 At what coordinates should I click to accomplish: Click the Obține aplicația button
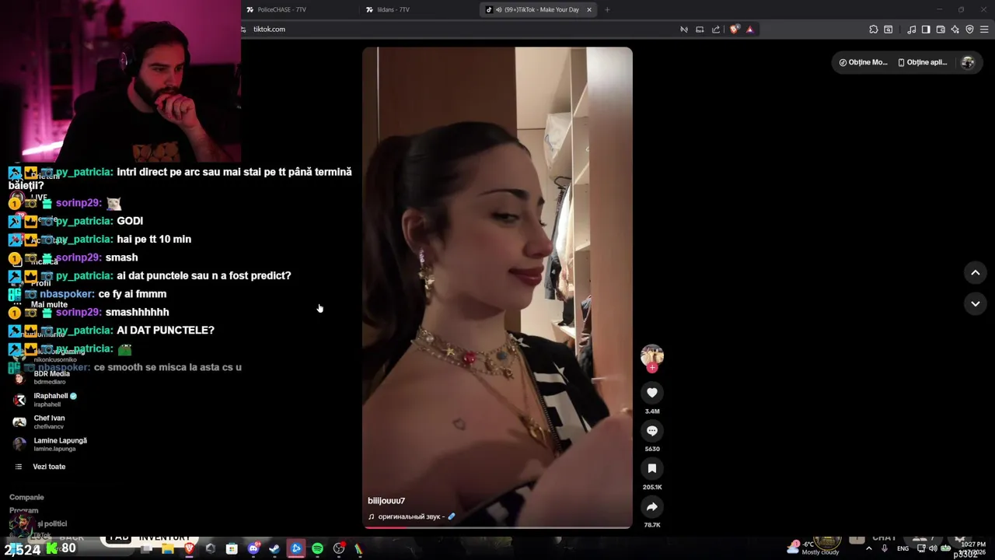[923, 62]
